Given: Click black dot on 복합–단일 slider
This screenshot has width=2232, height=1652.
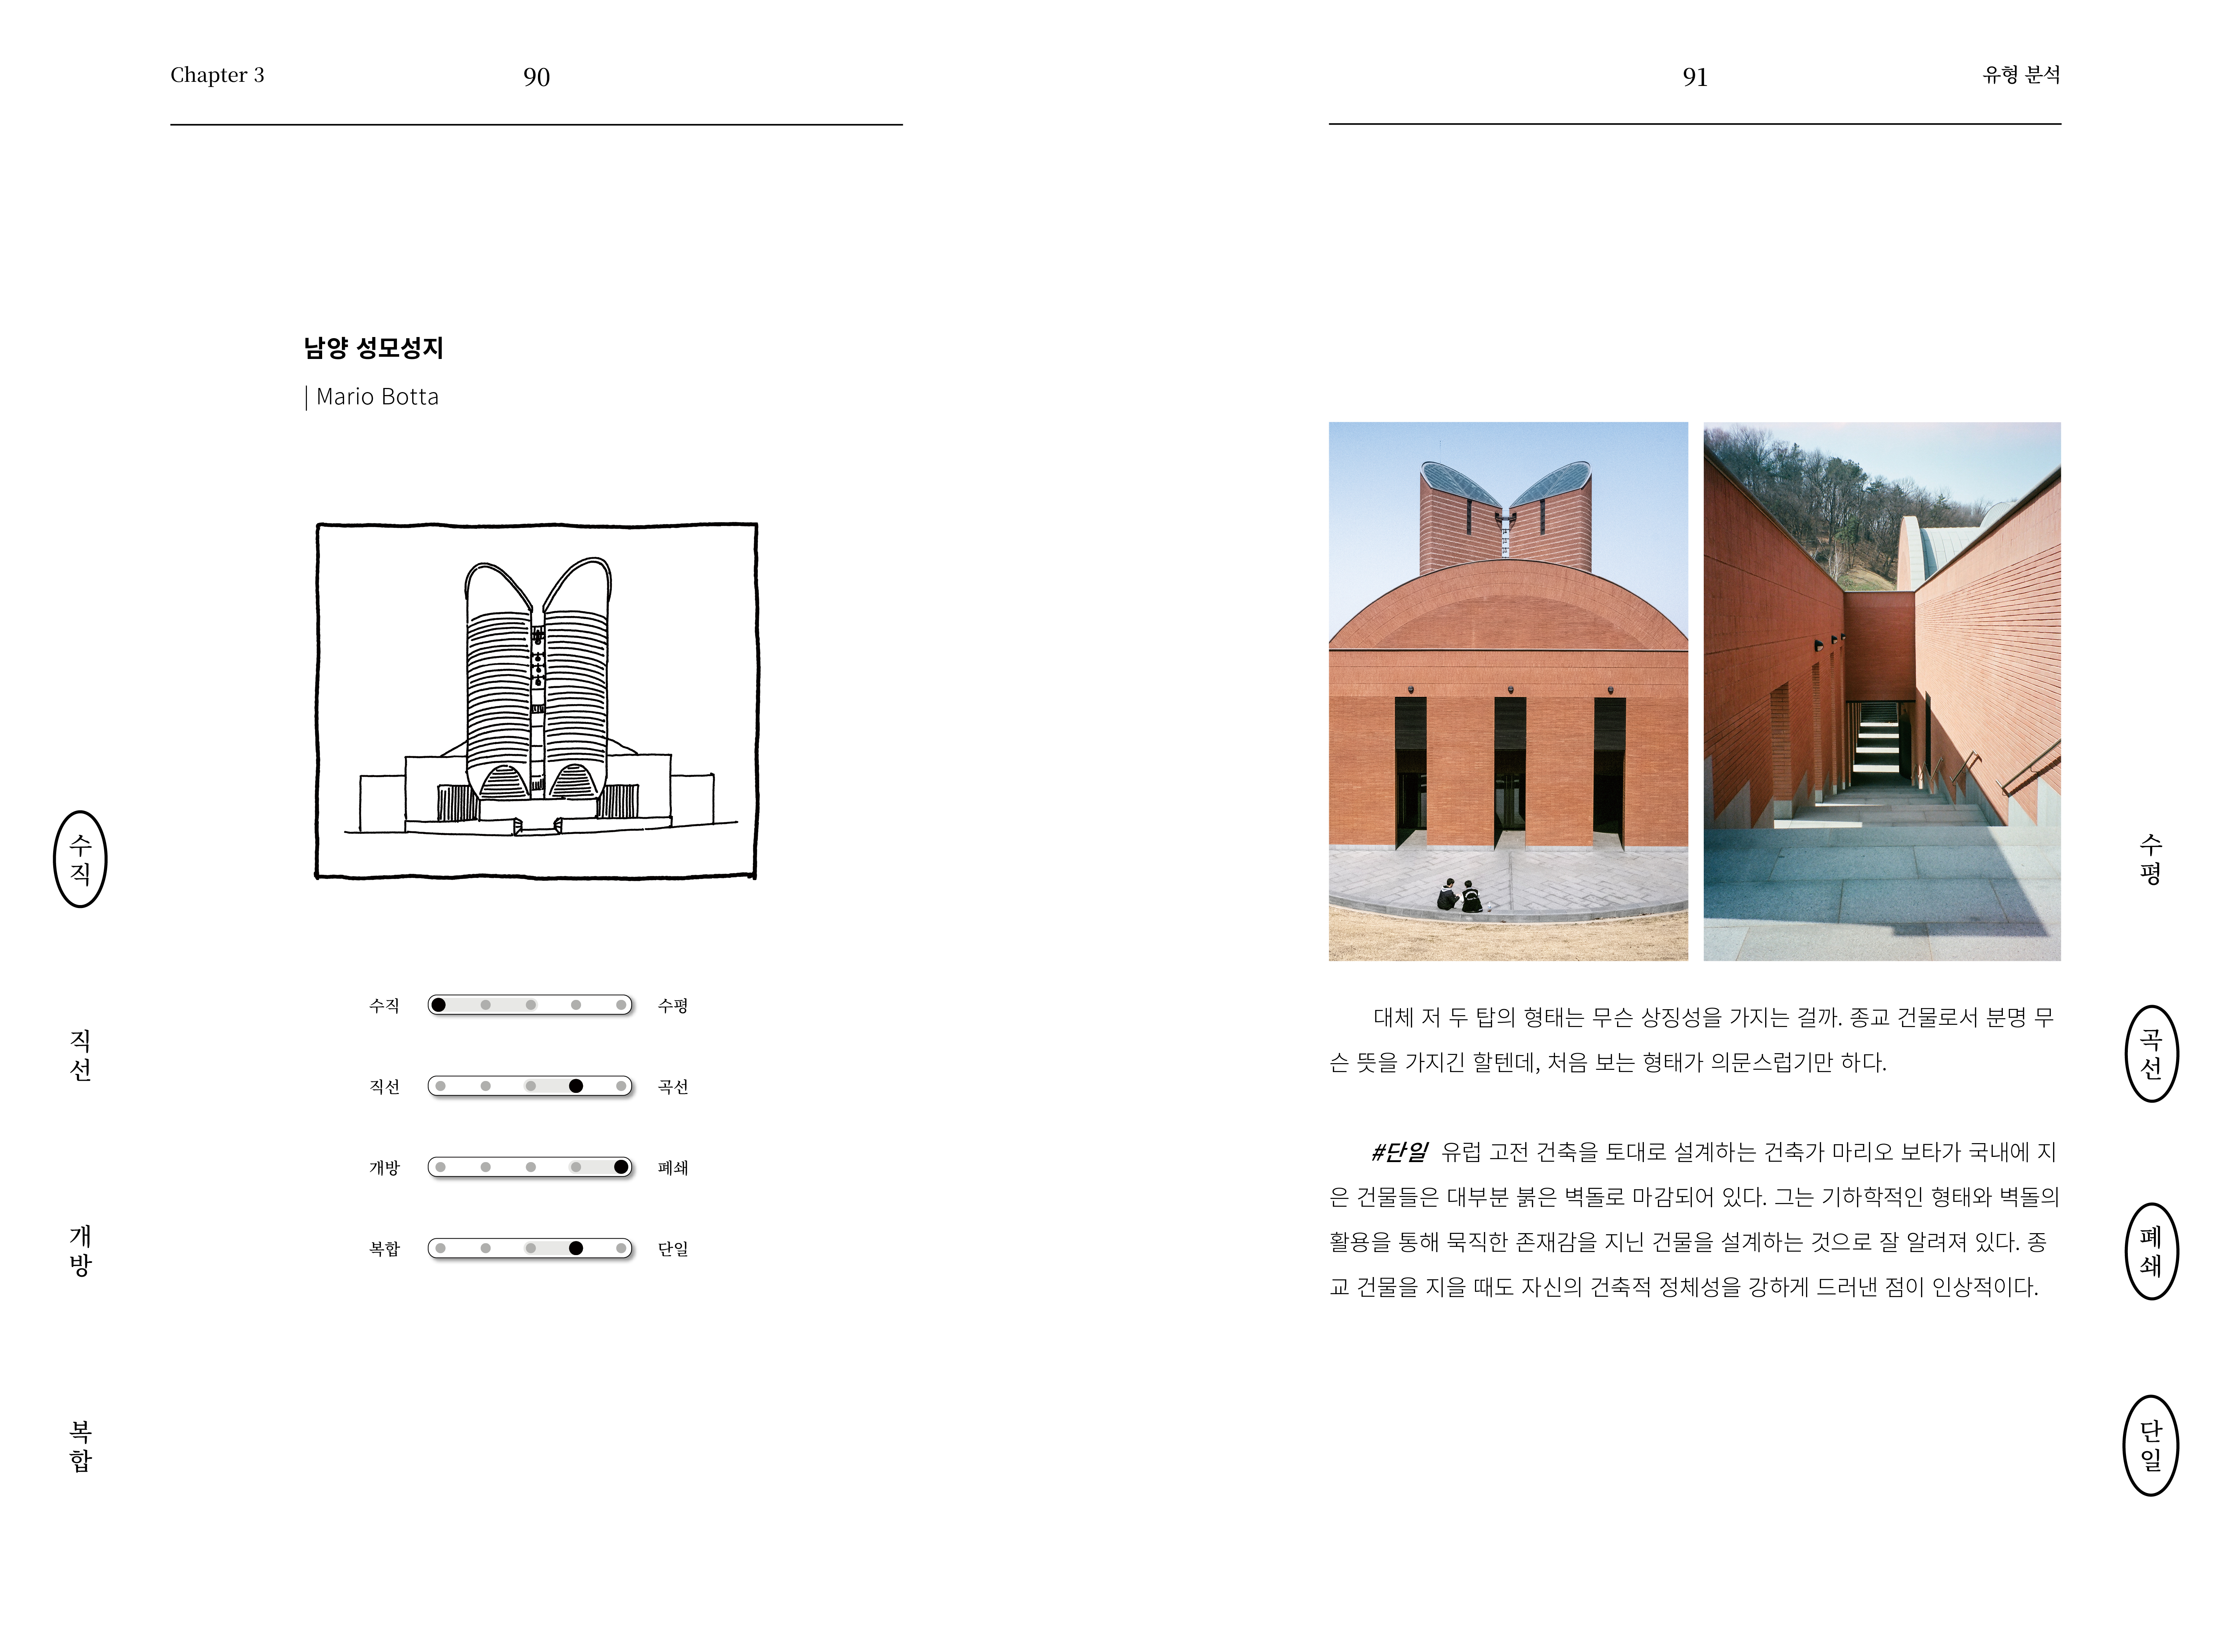Looking at the screenshot, I should [576, 1248].
